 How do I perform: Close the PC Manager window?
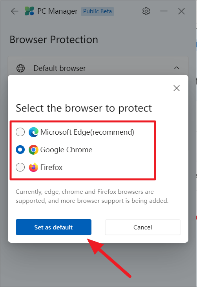pyautogui.click(x=181, y=11)
